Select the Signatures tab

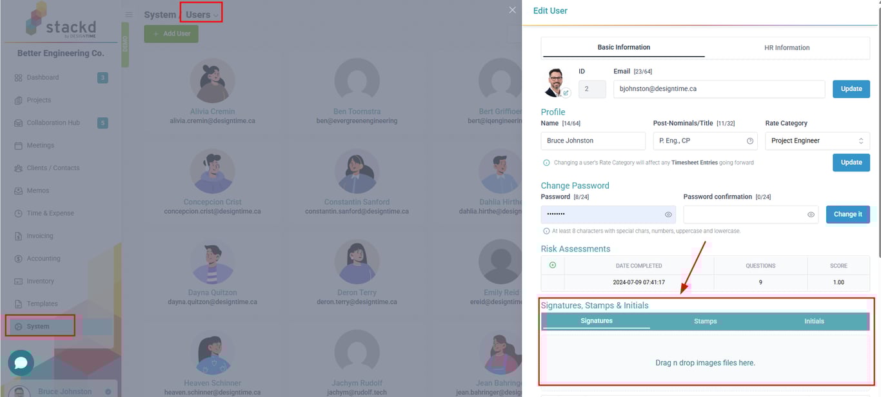point(597,320)
